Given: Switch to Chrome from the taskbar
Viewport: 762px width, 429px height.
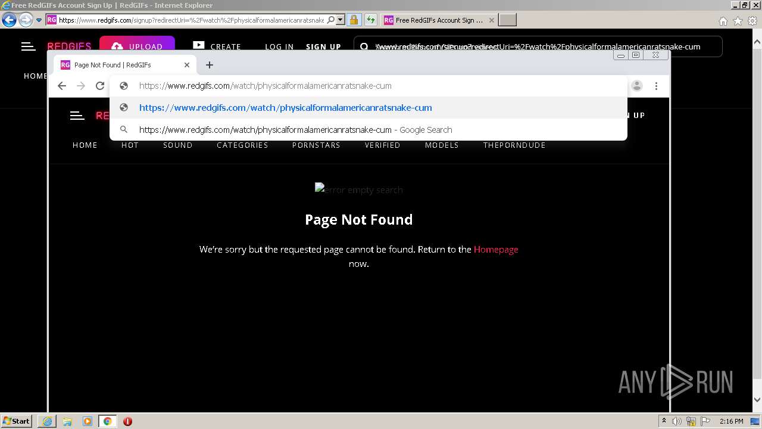Looking at the screenshot, I should (x=107, y=421).
